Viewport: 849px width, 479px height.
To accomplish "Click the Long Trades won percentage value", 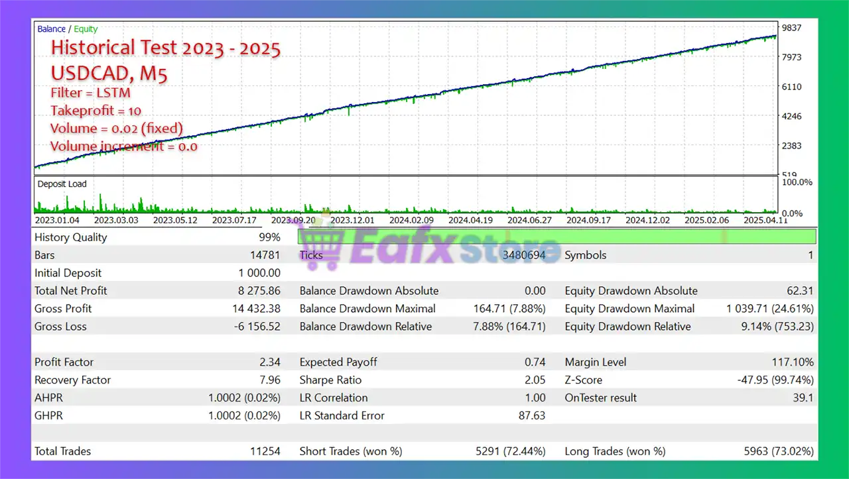I will point(781,452).
